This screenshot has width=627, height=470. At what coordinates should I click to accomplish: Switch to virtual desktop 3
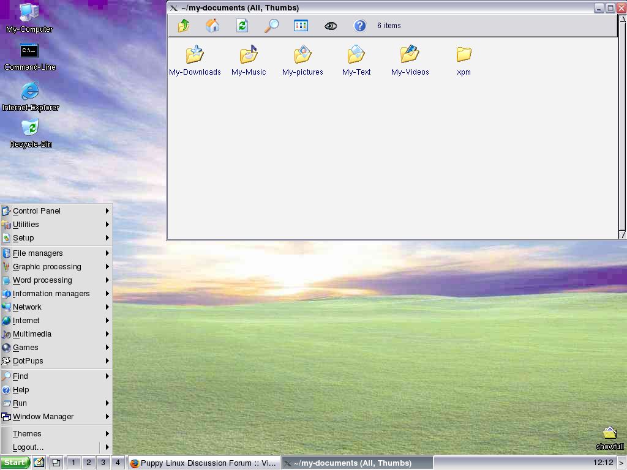pyautogui.click(x=103, y=463)
